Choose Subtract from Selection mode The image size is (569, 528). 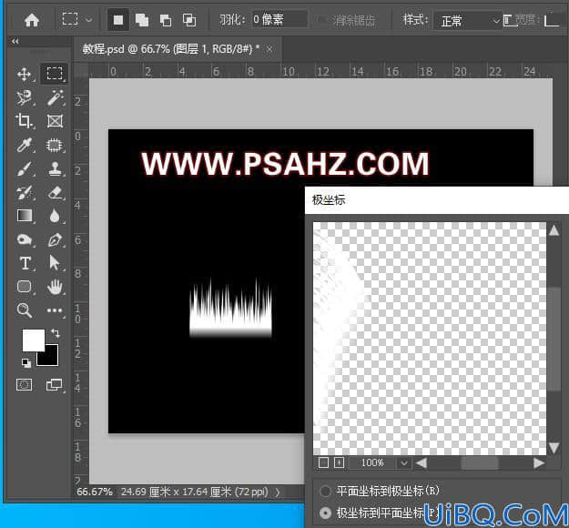point(166,20)
